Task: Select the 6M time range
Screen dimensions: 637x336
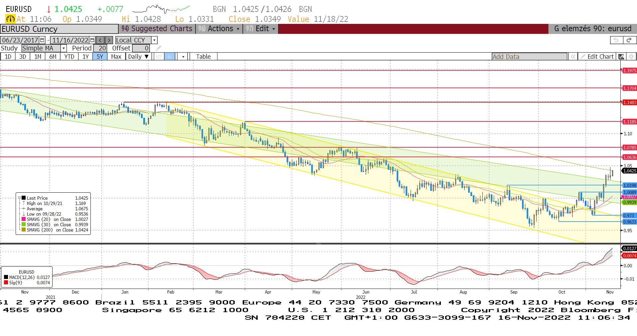Action: [x=53, y=57]
